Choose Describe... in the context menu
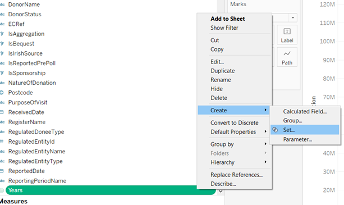The width and height of the screenshot is (344, 205). pos(223,184)
